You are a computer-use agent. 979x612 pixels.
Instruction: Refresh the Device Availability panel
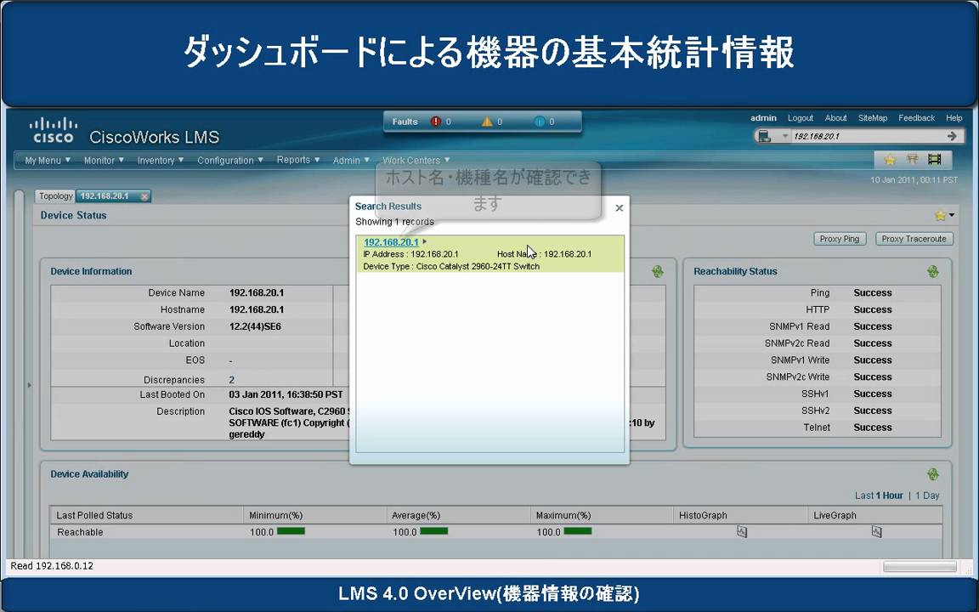[x=933, y=474]
